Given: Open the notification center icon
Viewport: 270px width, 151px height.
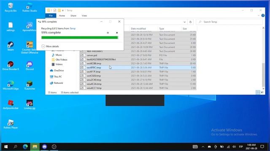Looking at the screenshot, I should 262,147.
